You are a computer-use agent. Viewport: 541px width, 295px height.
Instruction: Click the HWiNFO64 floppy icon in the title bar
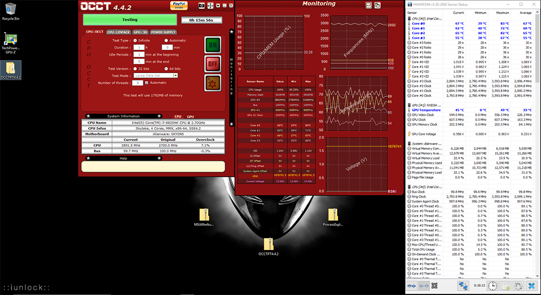[410, 4]
